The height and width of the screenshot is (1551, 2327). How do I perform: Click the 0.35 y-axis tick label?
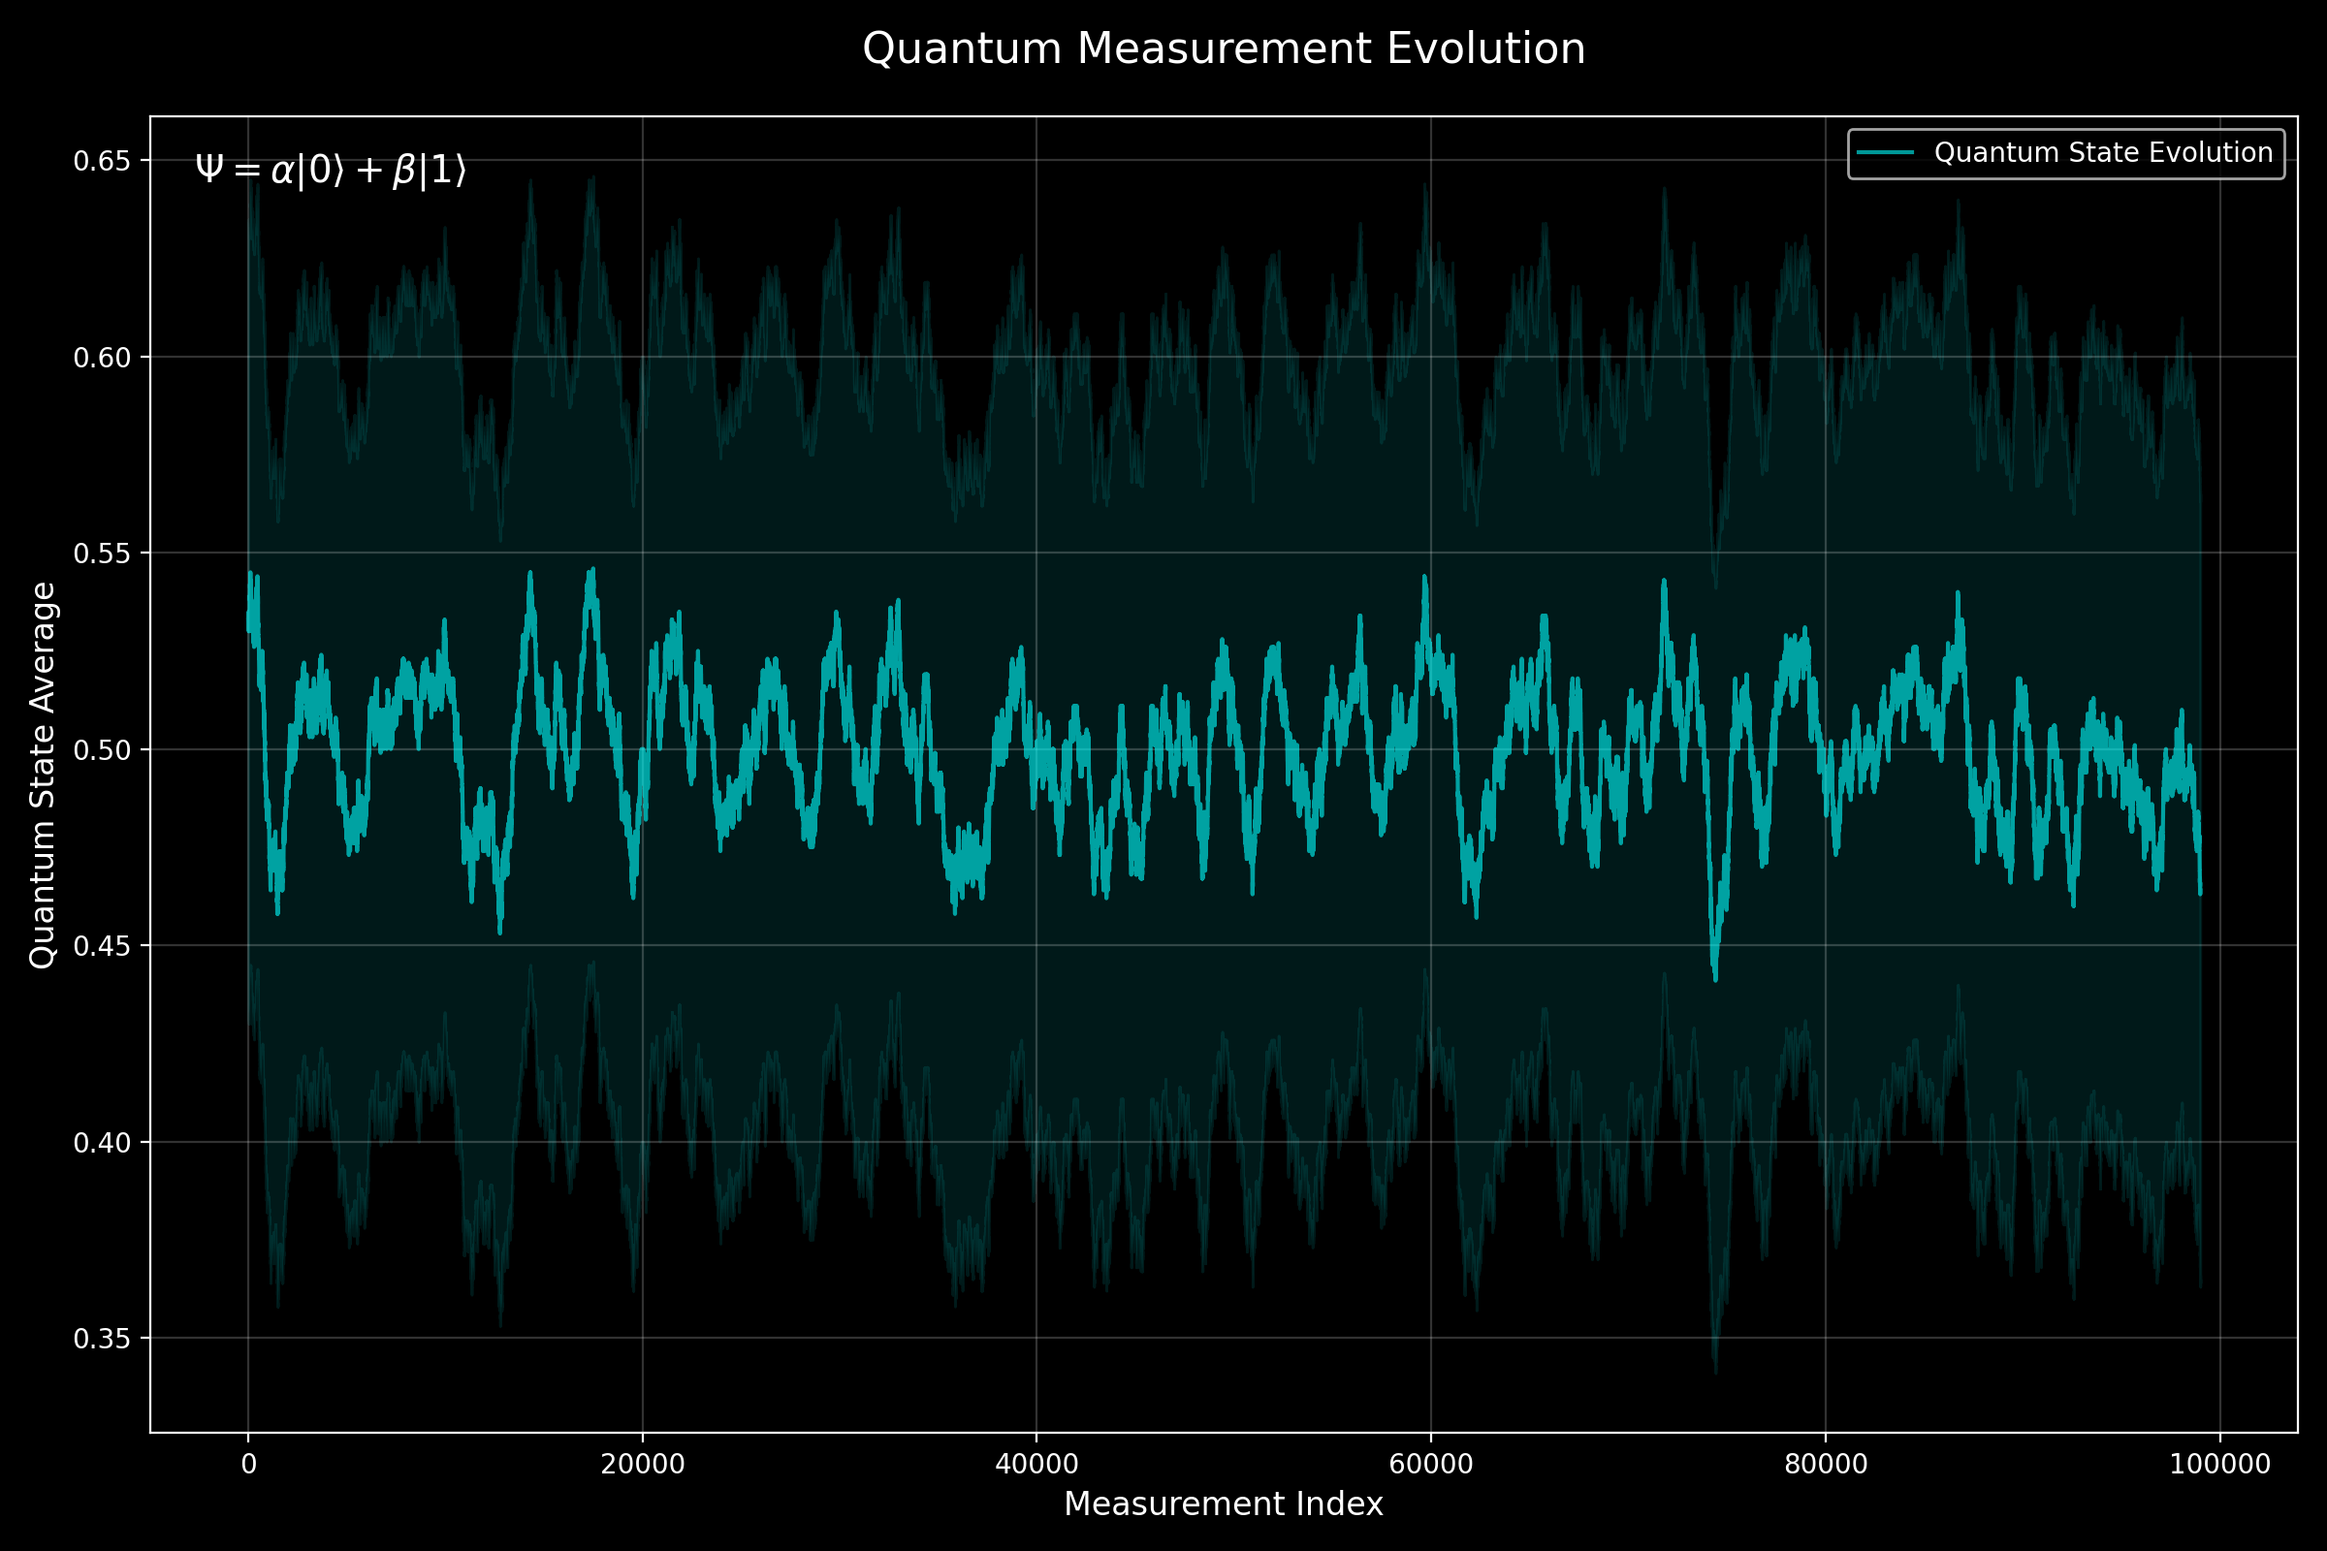coord(102,1340)
